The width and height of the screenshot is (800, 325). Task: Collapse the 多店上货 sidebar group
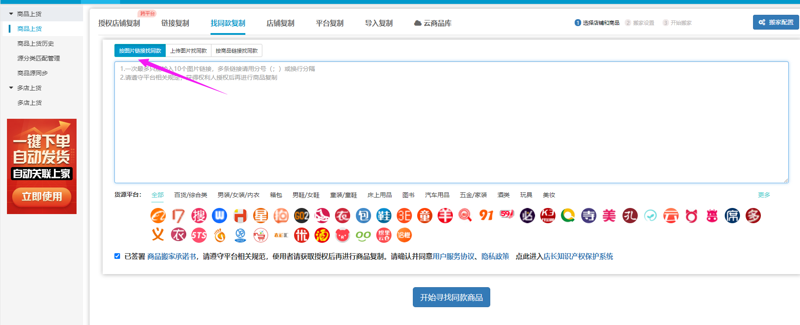click(11, 88)
